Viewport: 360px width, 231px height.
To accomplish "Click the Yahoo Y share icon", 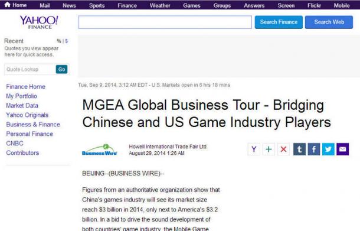I will tap(254, 149).
